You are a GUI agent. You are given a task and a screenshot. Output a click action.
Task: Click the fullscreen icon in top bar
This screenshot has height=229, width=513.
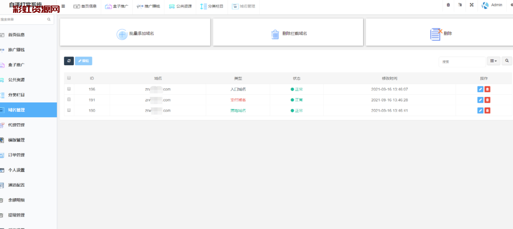(x=472, y=5)
